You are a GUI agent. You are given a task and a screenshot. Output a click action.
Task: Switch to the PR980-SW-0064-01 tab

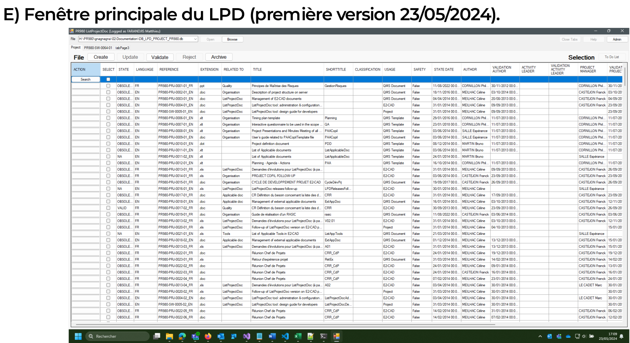click(x=98, y=48)
